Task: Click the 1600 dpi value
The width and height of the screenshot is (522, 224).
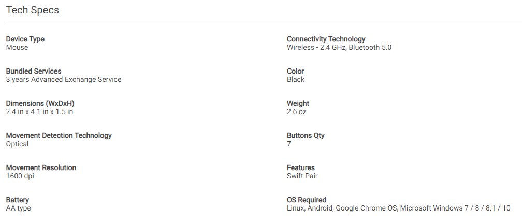Action: 20,176
